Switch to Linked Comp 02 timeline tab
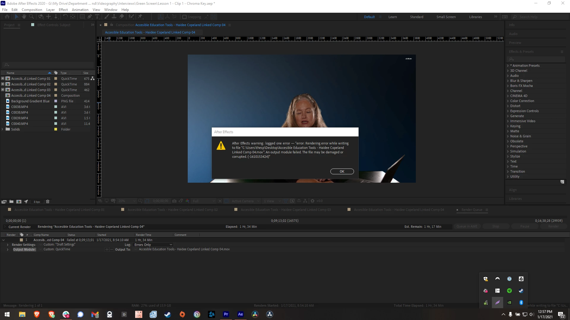 pos(172,210)
